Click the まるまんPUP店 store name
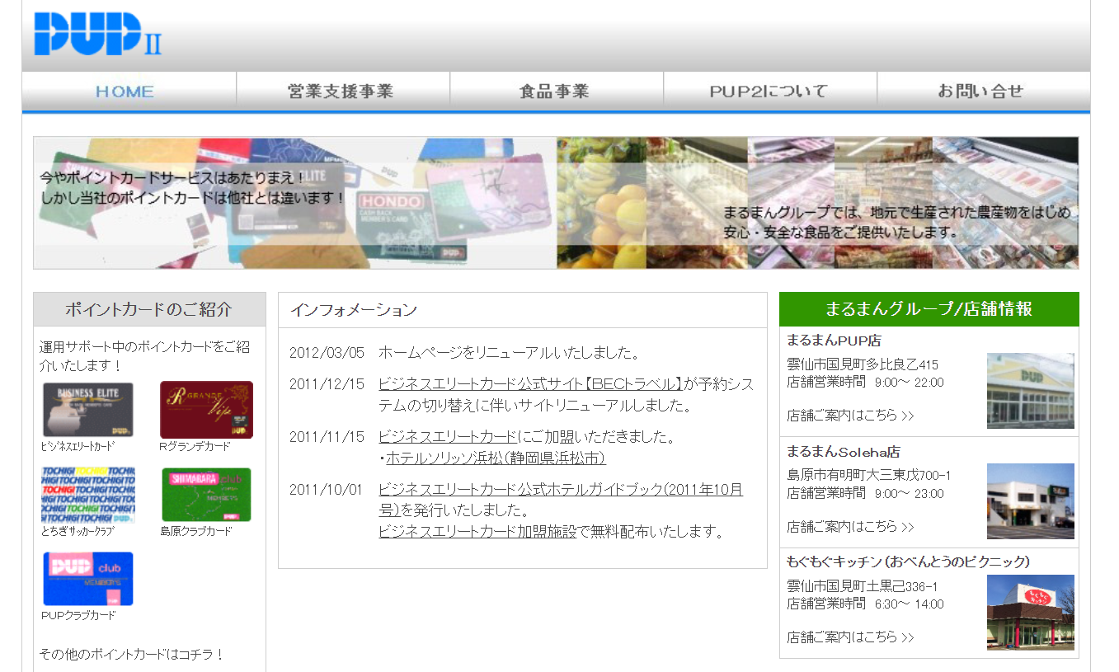This screenshot has width=1119, height=672. (x=834, y=341)
